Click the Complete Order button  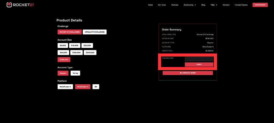[188, 73]
